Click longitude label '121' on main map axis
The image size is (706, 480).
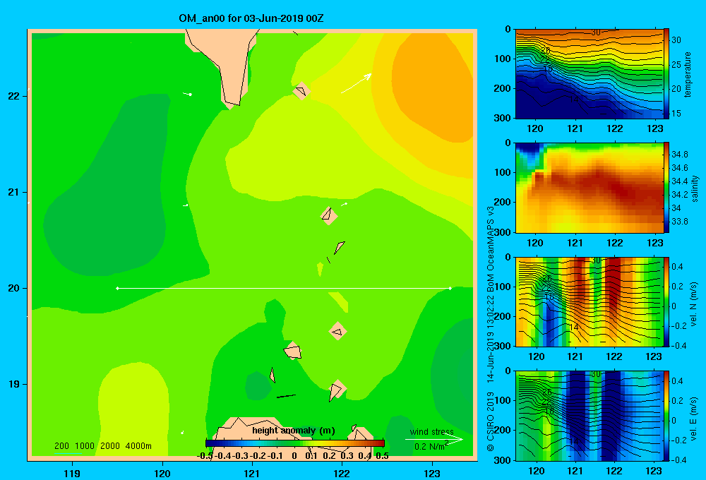pyautogui.click(x=252, y=473)
